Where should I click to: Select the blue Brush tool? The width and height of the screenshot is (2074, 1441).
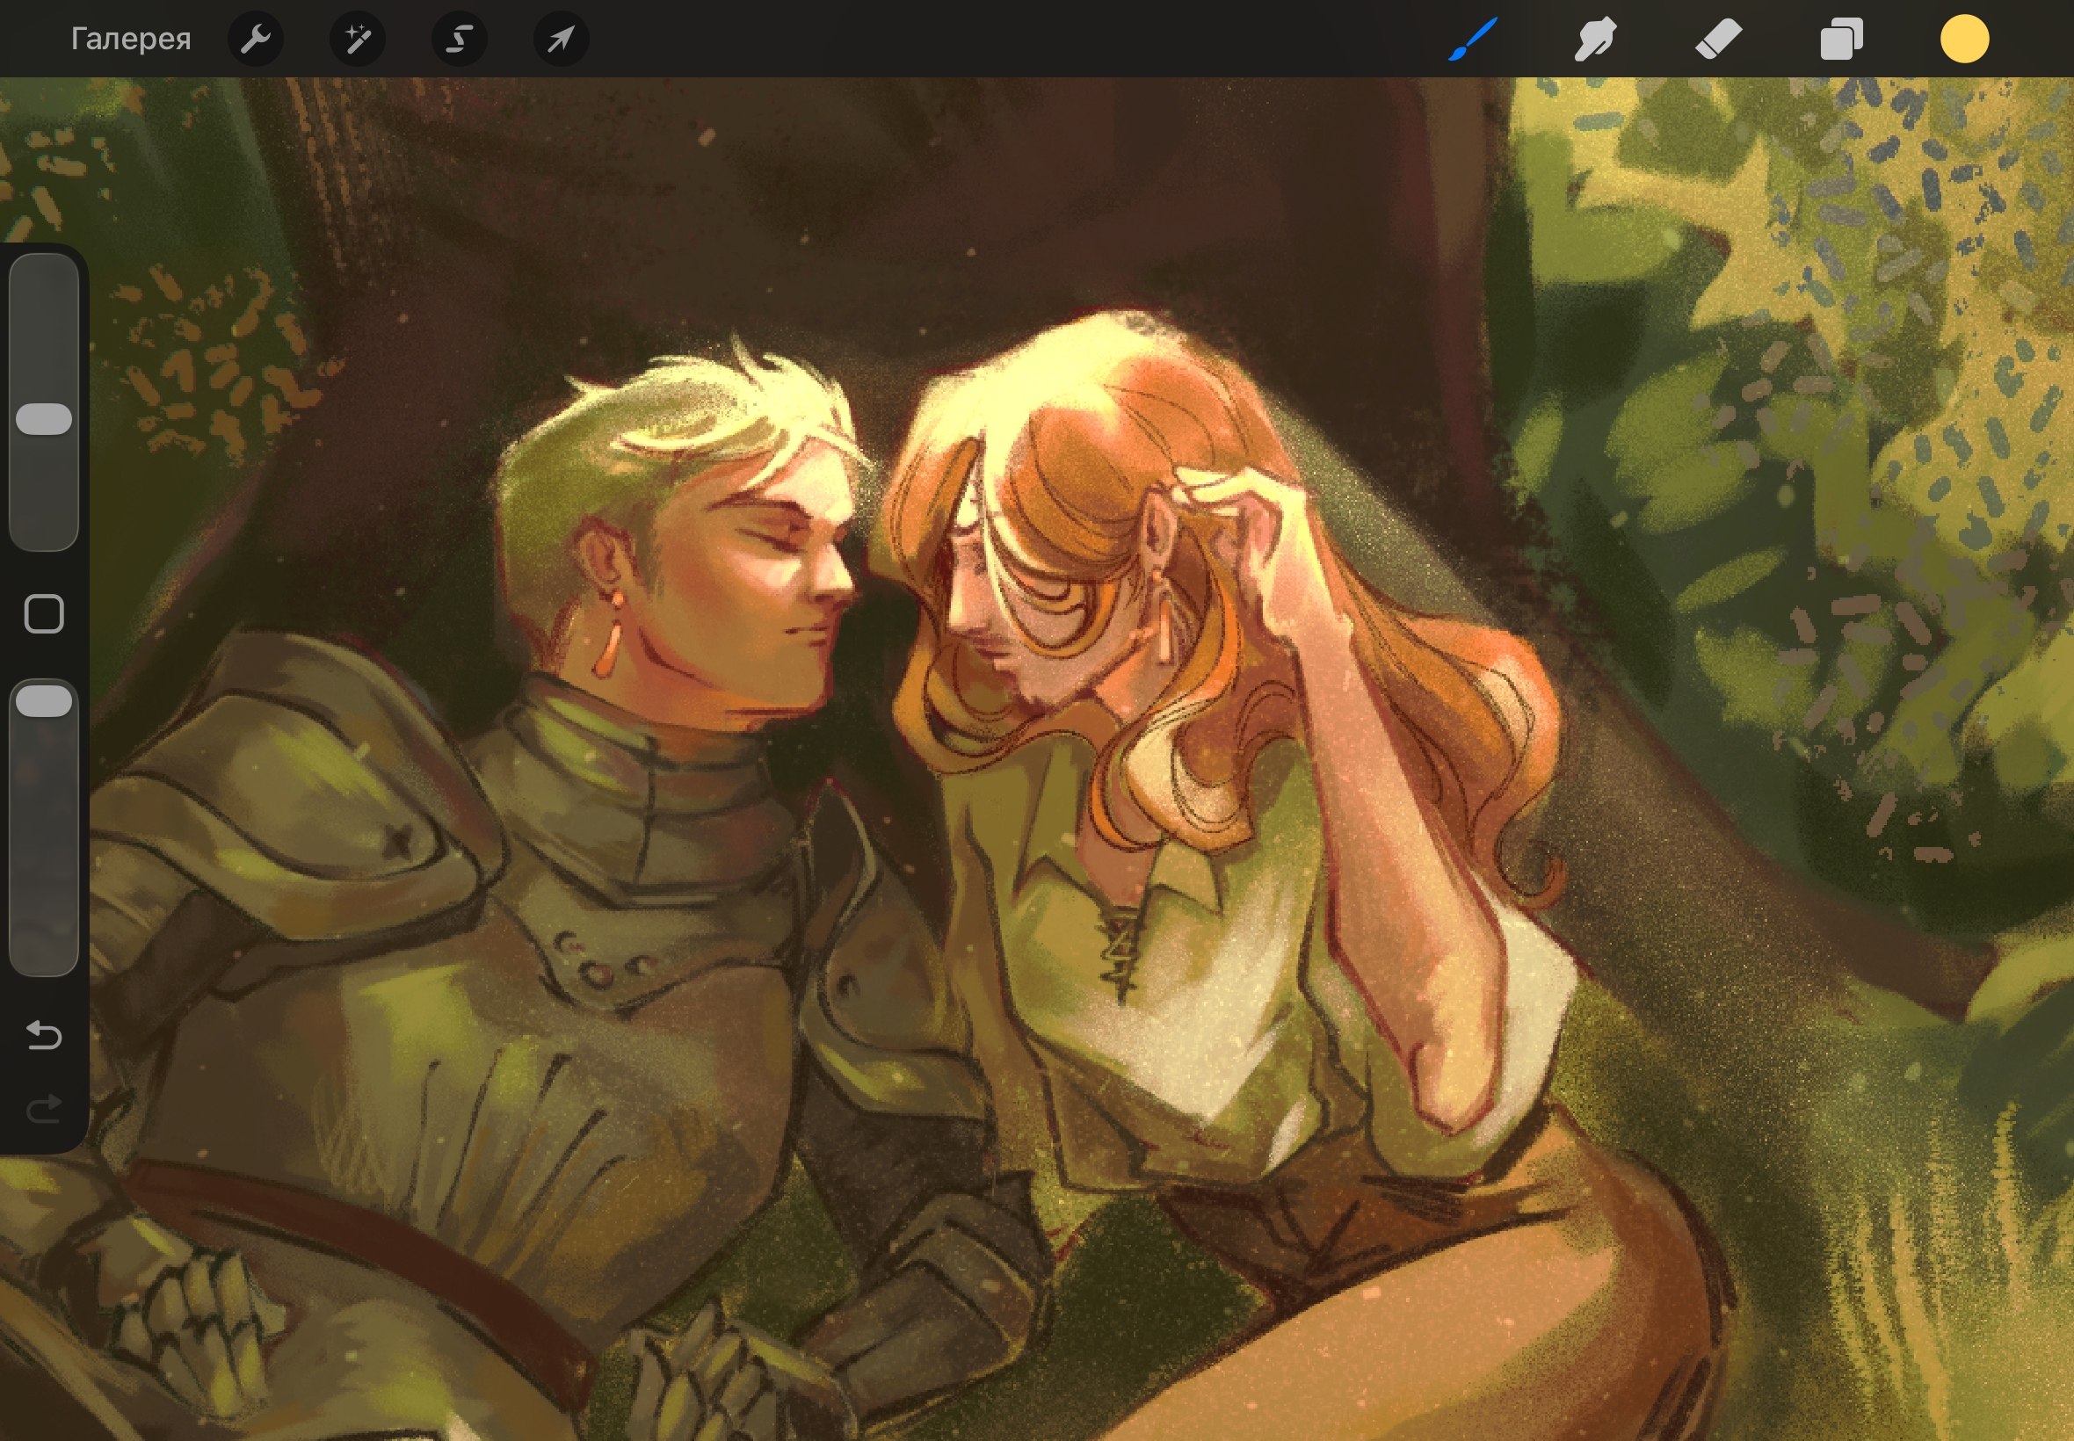point(1473,40)
